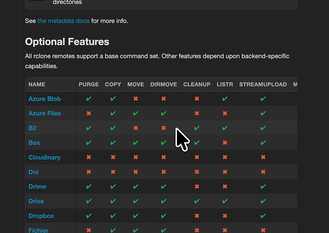Open the Doi backend link
329x233 pixels.
click(33, 172)
